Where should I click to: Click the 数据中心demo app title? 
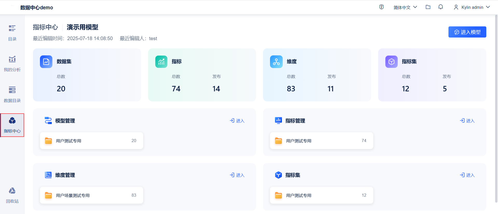coord(37,8)
